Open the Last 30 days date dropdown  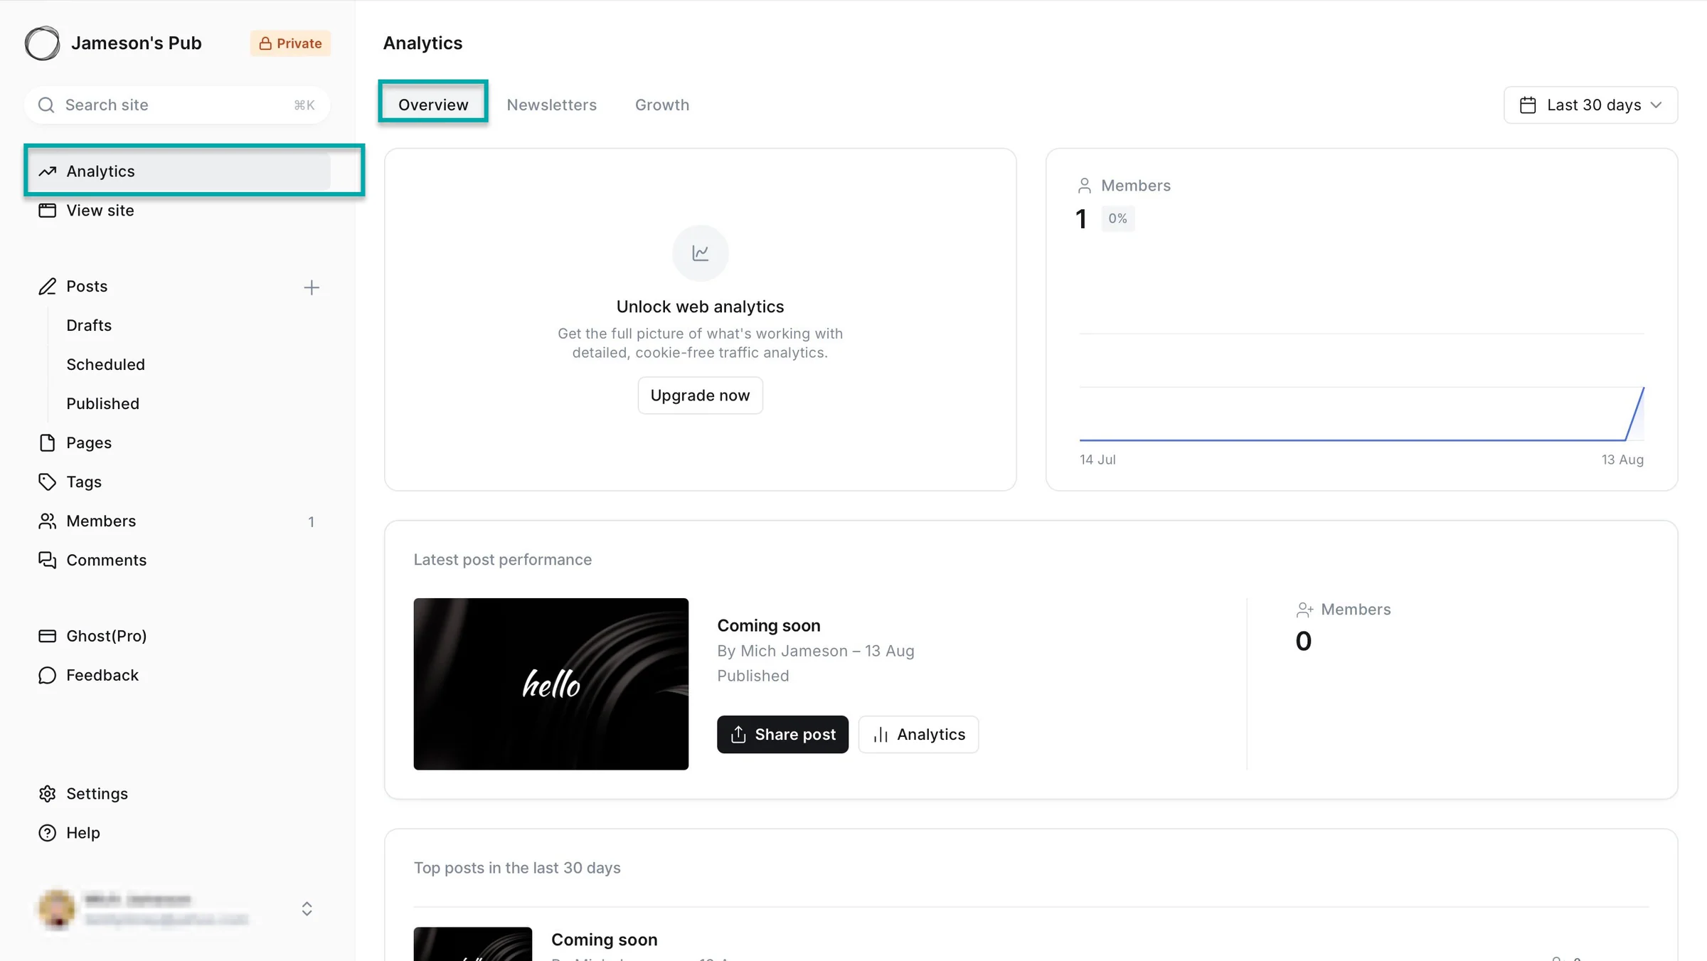[x=1590, y=105]
